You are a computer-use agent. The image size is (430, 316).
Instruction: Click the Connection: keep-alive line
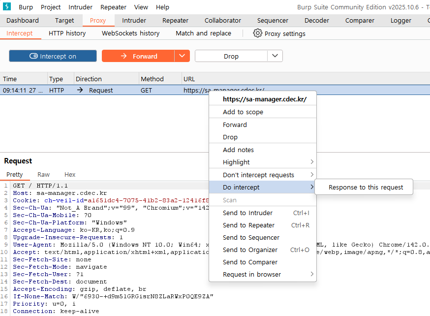[x=56, y=312]
